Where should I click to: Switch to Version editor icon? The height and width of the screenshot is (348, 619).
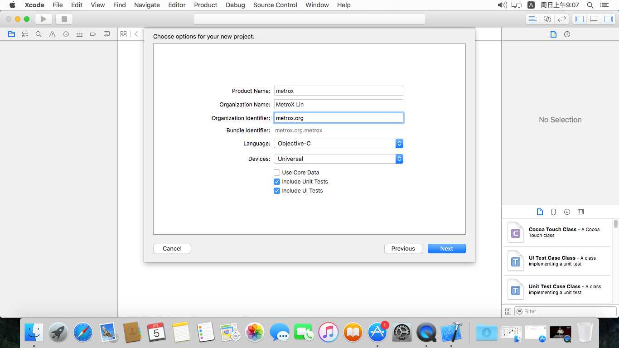click(562, 19)
